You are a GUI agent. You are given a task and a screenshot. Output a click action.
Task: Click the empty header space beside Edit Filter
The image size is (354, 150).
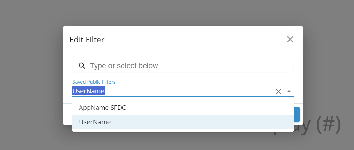(192, 40)
